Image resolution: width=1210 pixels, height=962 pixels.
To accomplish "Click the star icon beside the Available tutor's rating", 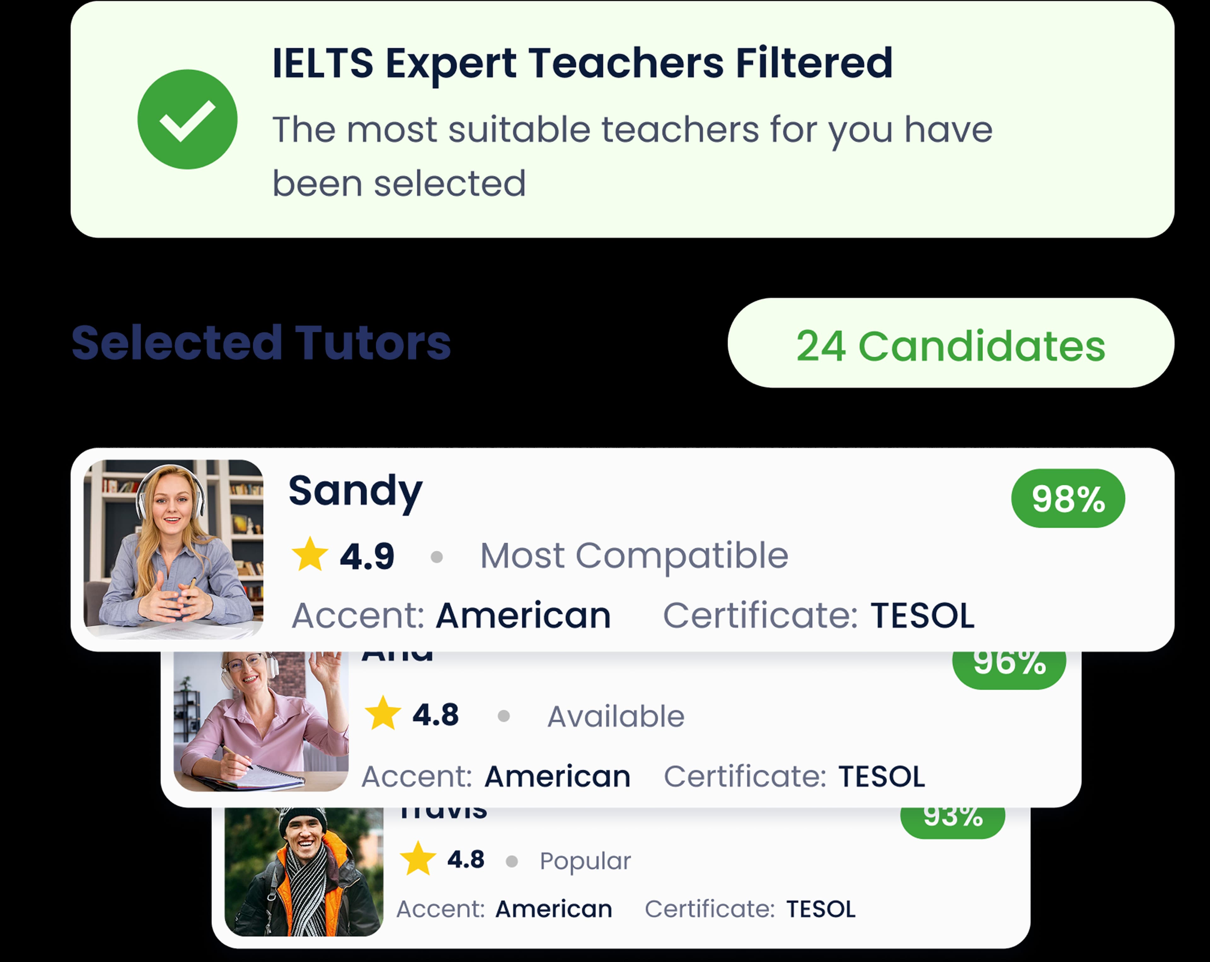I will tap(383, 713).
